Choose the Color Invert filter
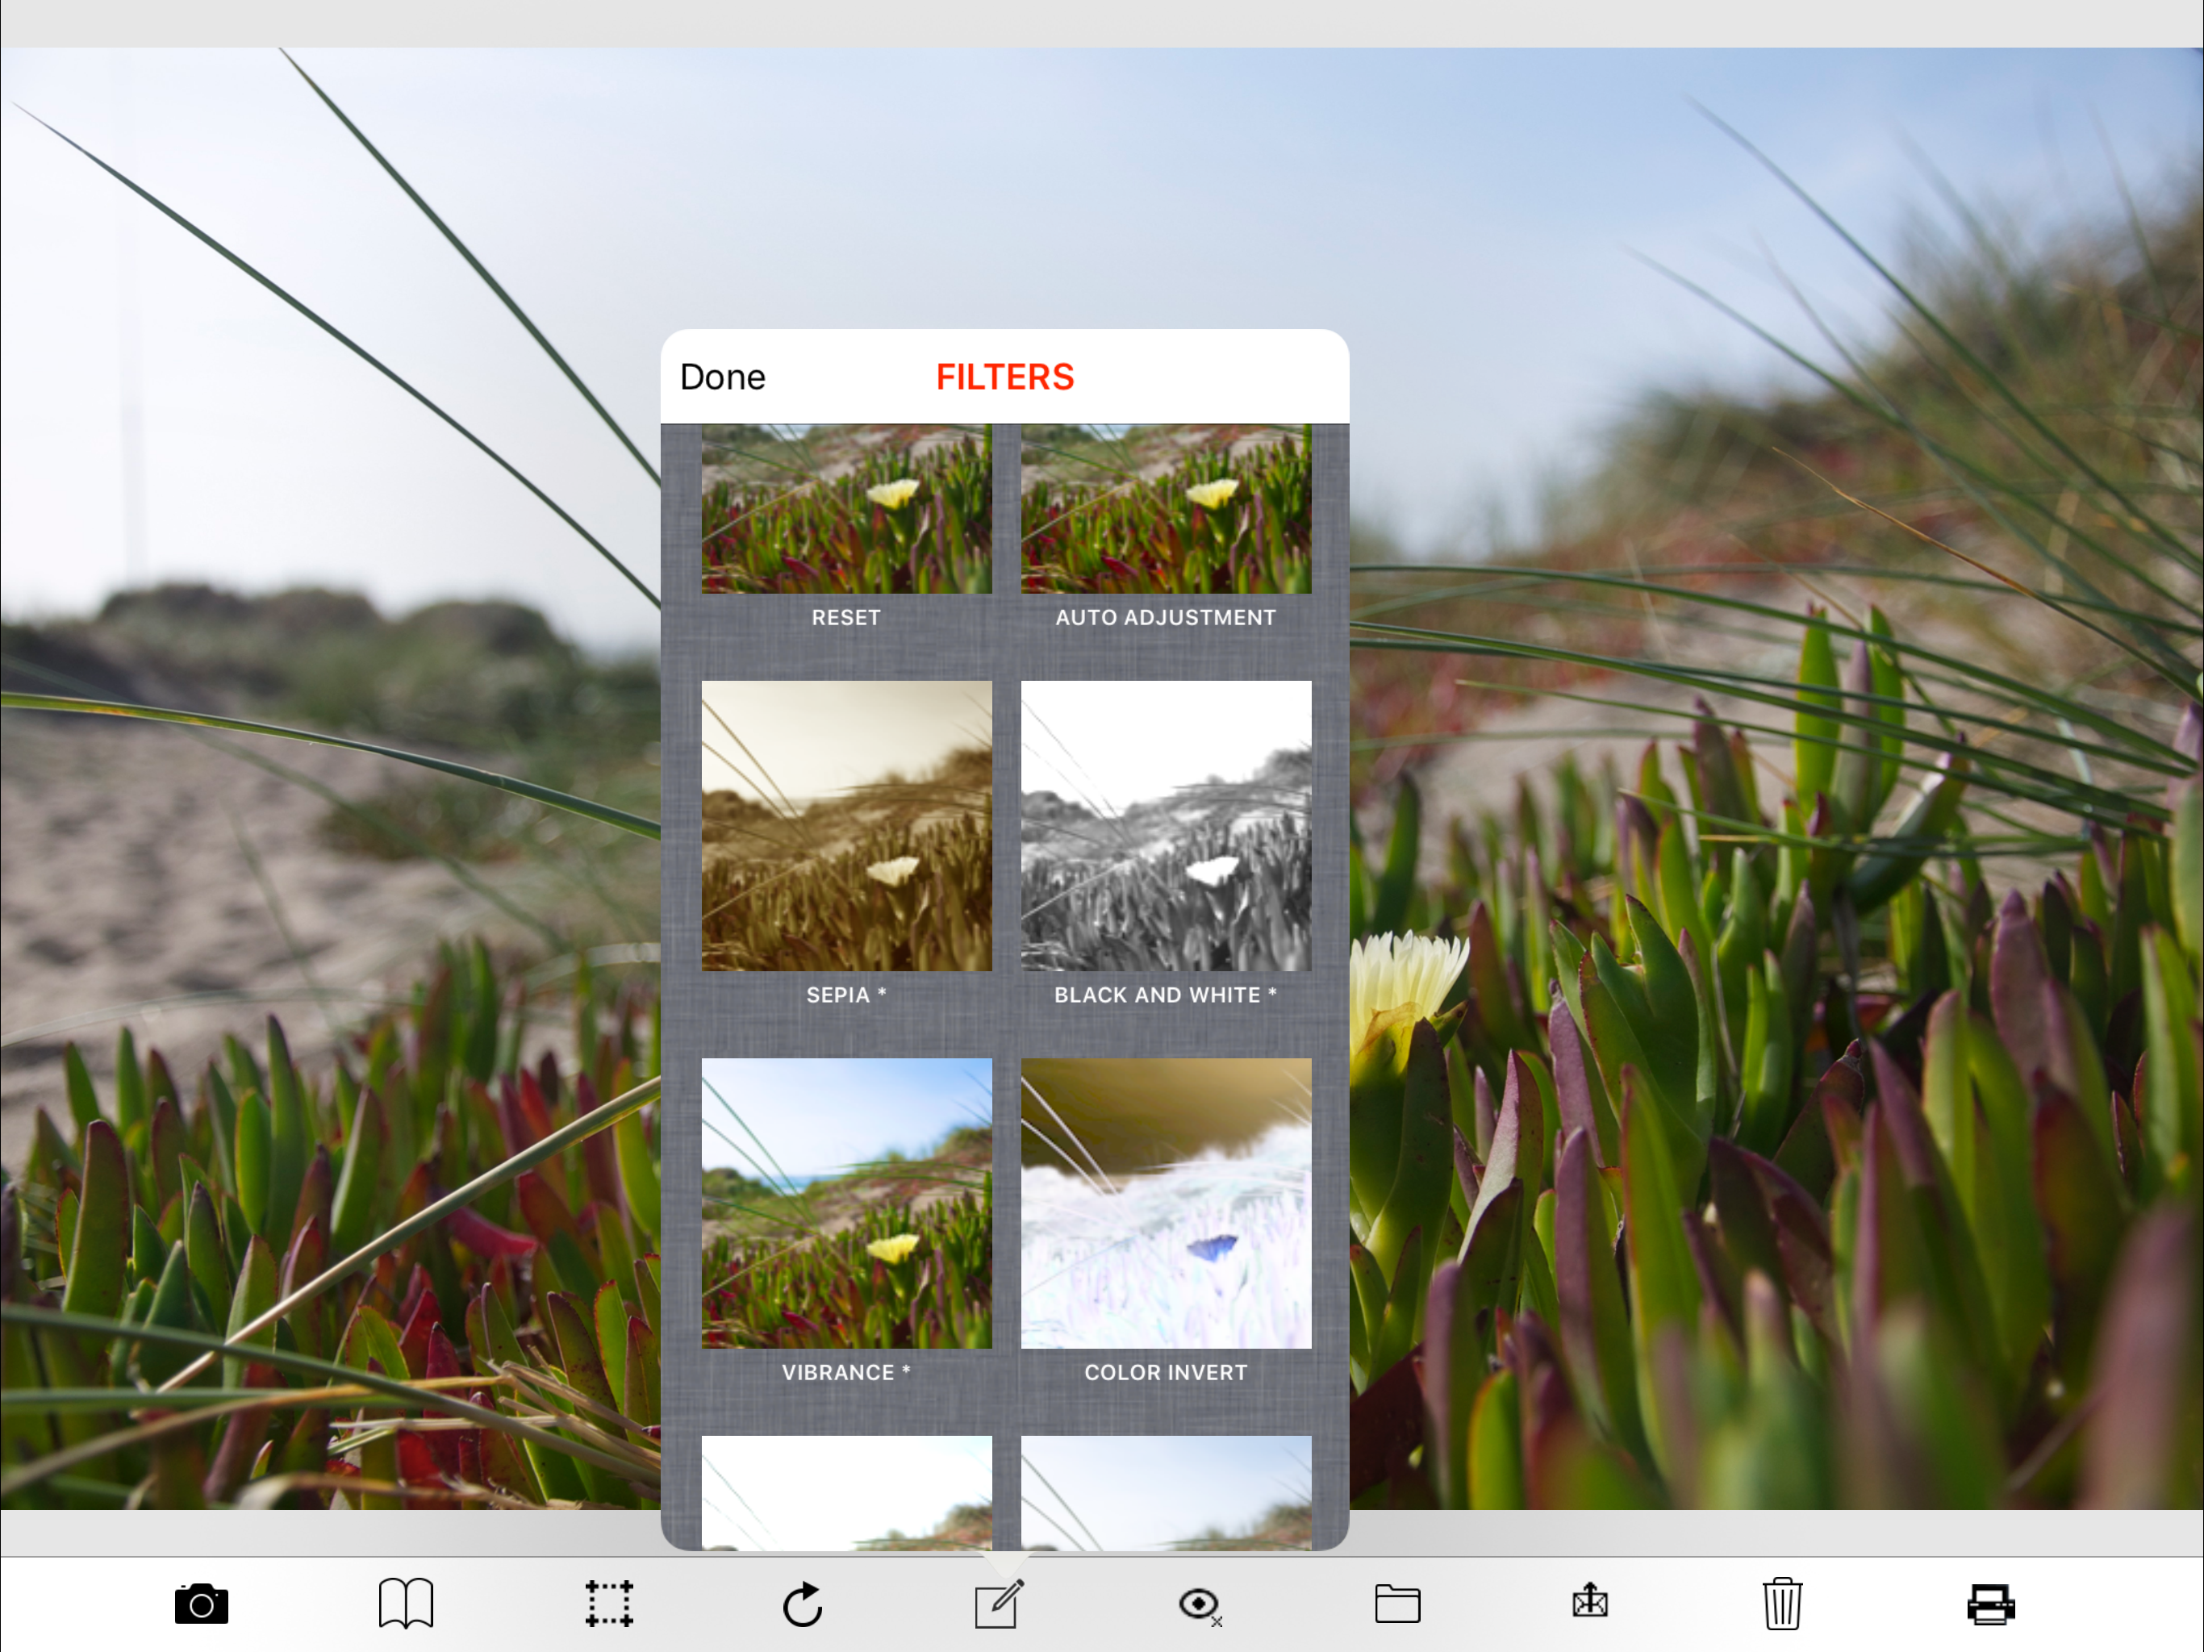Screen dimensions: 2204x1652 pos(1166,1203)
